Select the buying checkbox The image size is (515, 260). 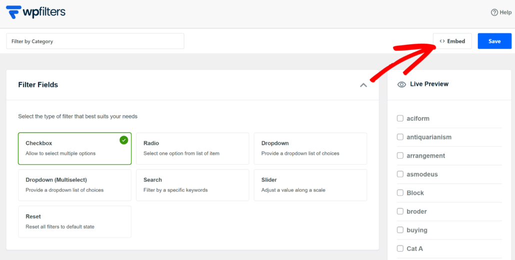(x=400, y=230)
